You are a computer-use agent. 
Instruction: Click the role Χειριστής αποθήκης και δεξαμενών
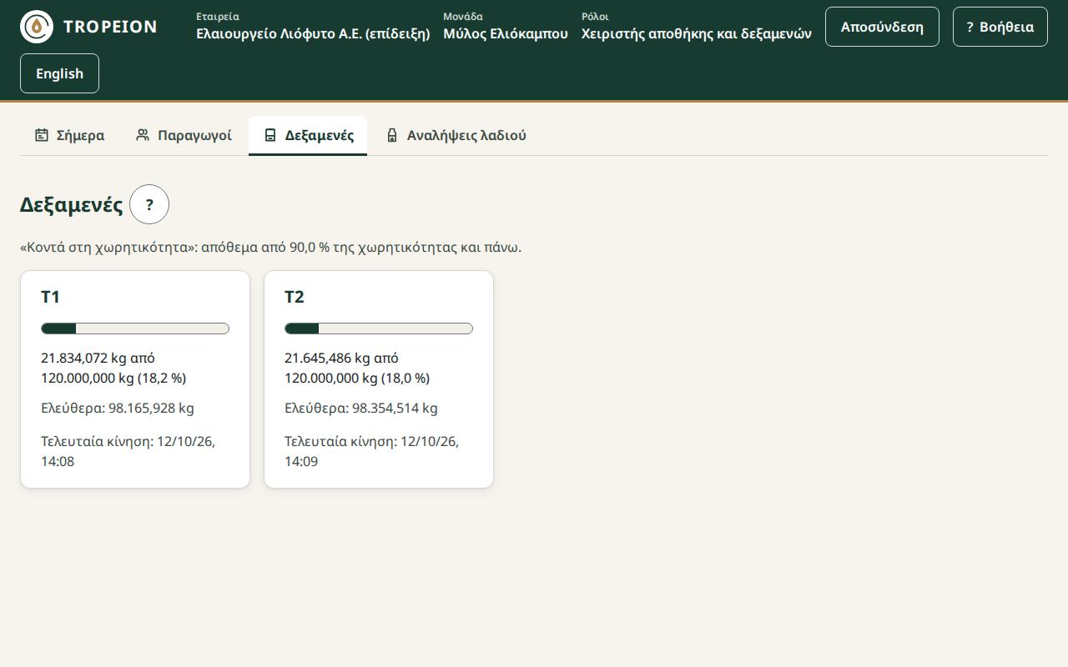(697, 34)
